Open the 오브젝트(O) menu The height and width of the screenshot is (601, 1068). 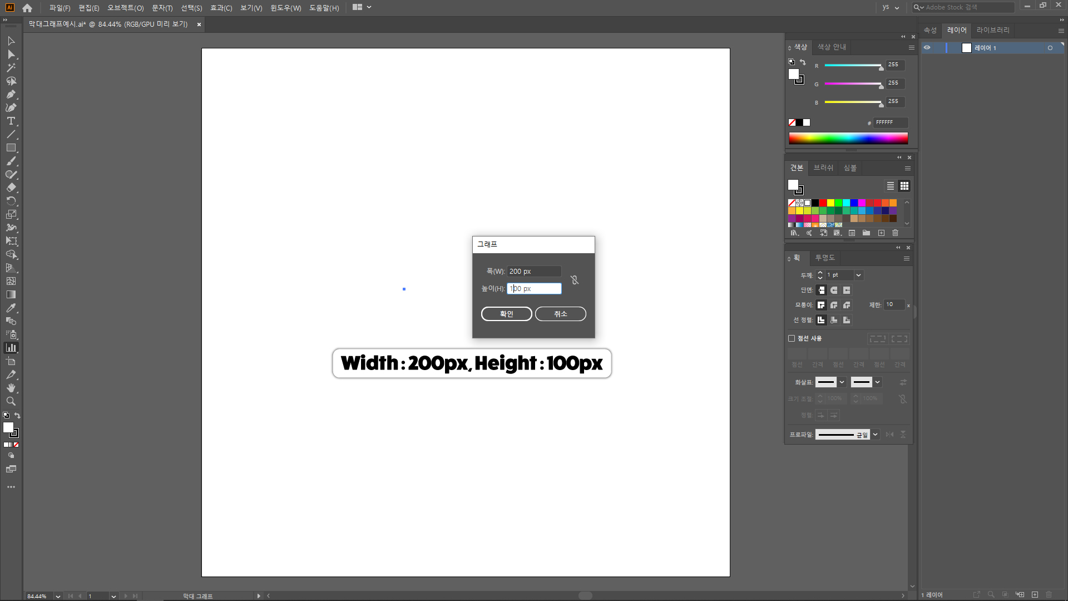point(125,8)
